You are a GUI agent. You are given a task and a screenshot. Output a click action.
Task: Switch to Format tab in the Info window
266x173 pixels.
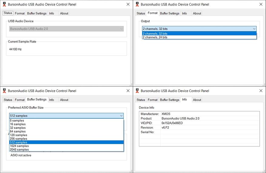click(x=153, y=100)
